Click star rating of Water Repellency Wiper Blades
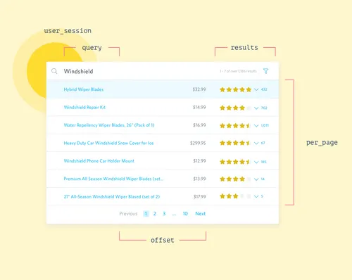This screenshot has height=280, width=352. click(x=235, y=126)
